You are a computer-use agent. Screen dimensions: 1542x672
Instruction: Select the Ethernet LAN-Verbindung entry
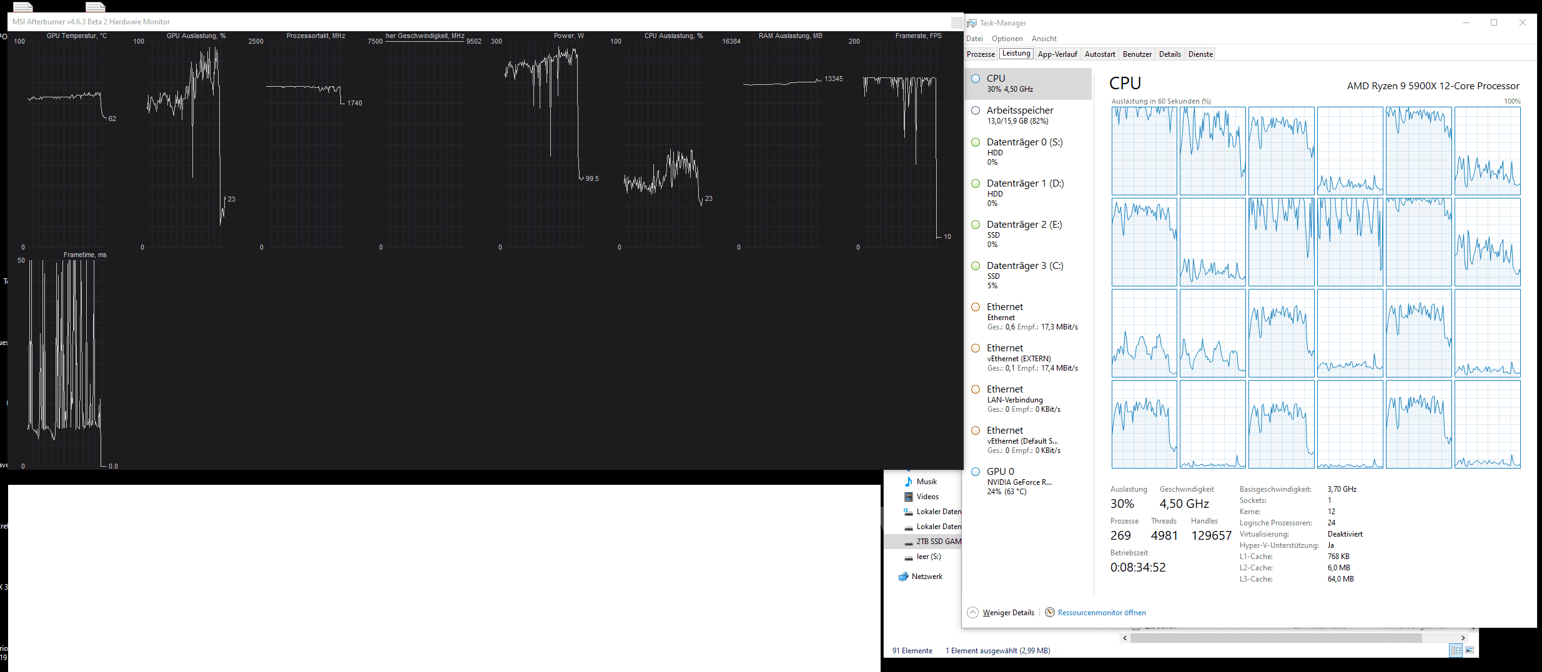pos(1028,399)
